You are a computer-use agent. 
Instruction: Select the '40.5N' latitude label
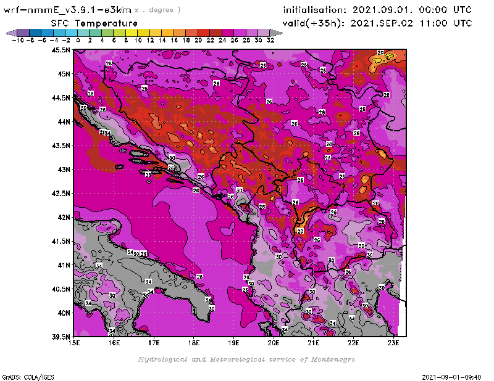coord(61,289)
